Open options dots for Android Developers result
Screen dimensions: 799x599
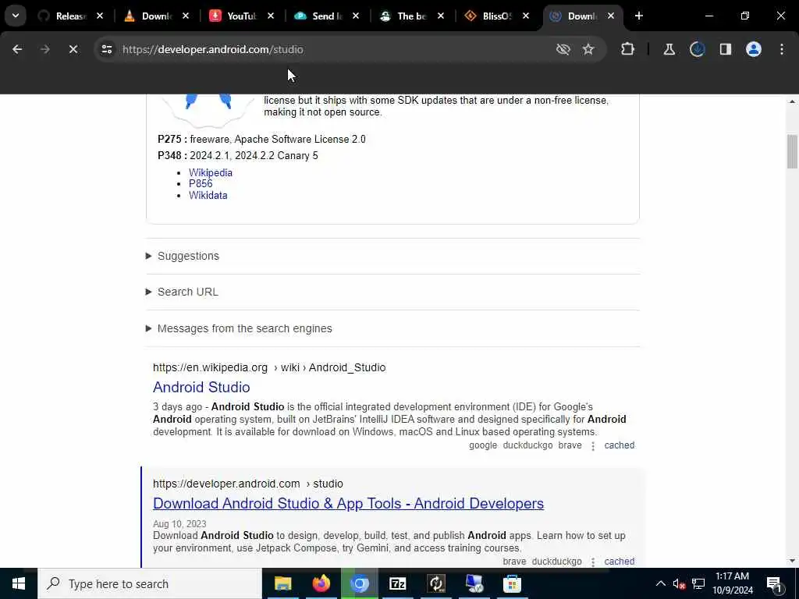593,562
